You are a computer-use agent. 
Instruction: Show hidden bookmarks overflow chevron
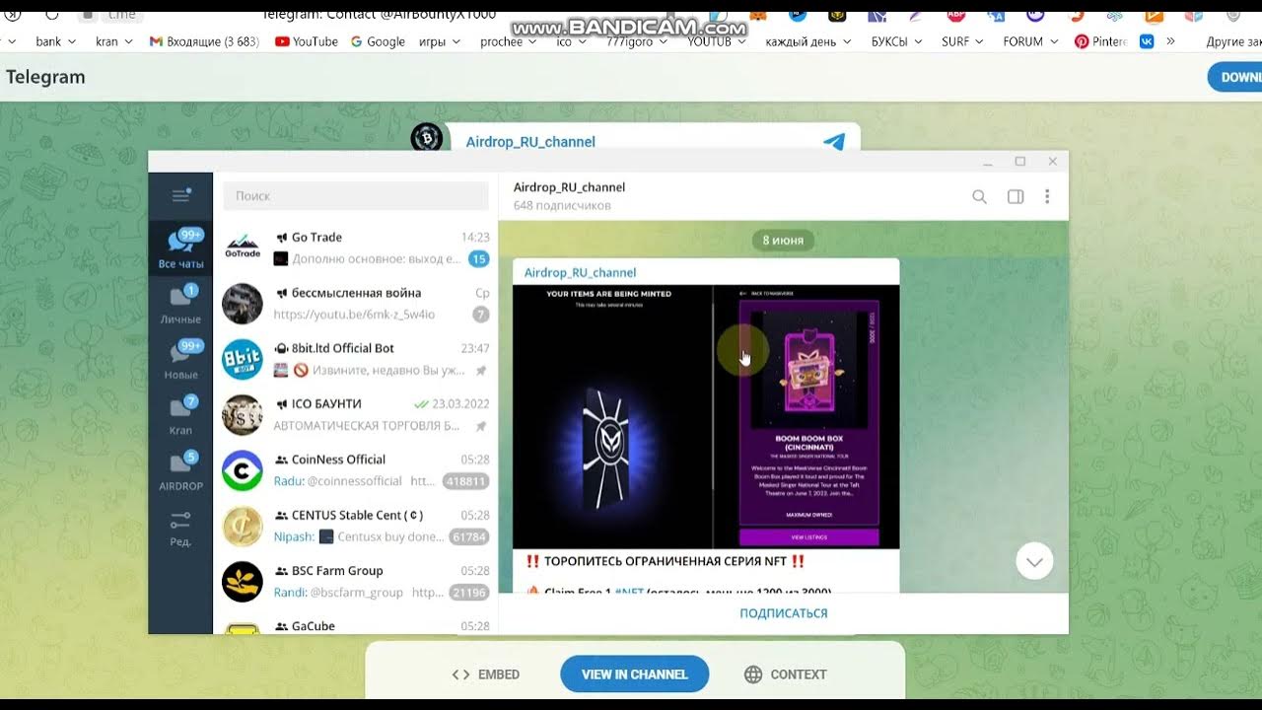coord(1170,41)
